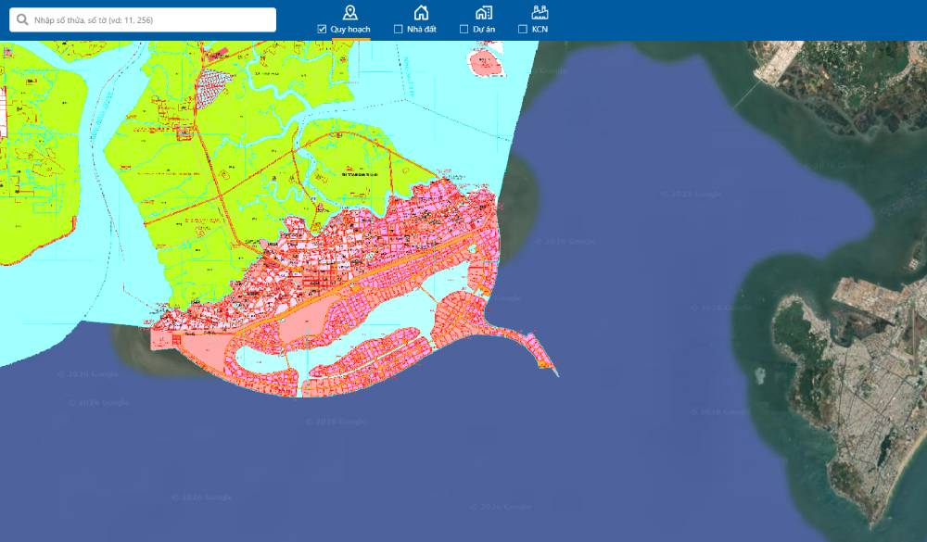Viewport: 927px width, 542px height.
Task: Click the KCN text label
Action: (540, 30)
